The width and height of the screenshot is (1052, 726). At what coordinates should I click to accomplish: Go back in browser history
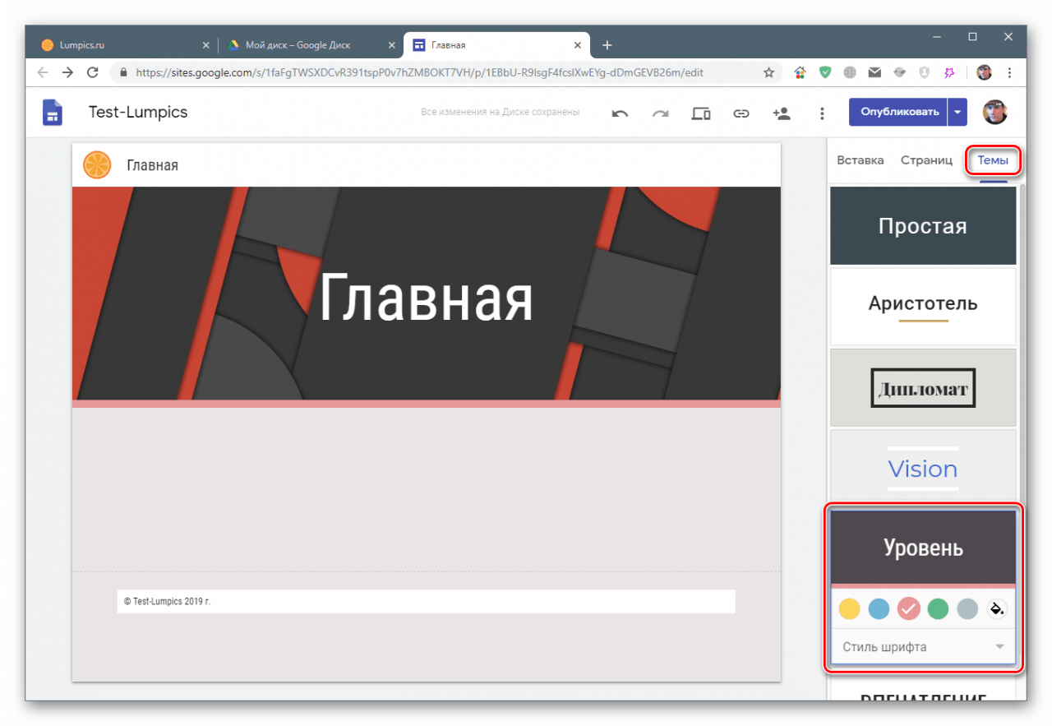[43, 72]
